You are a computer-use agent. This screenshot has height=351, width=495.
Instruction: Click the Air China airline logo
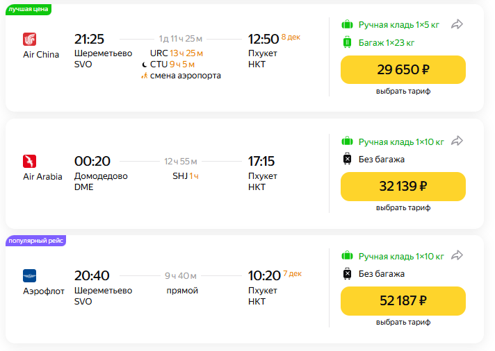pos(29,39)
